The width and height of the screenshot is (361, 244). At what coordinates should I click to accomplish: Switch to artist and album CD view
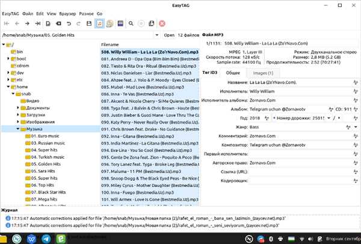tap(110, 23)
